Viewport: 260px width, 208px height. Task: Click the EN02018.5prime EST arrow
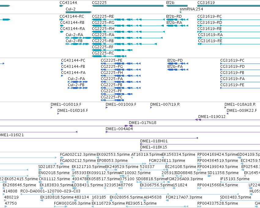click(x=40, y=176)
